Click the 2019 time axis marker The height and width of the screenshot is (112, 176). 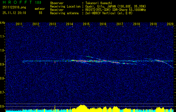tap(153, 24)
